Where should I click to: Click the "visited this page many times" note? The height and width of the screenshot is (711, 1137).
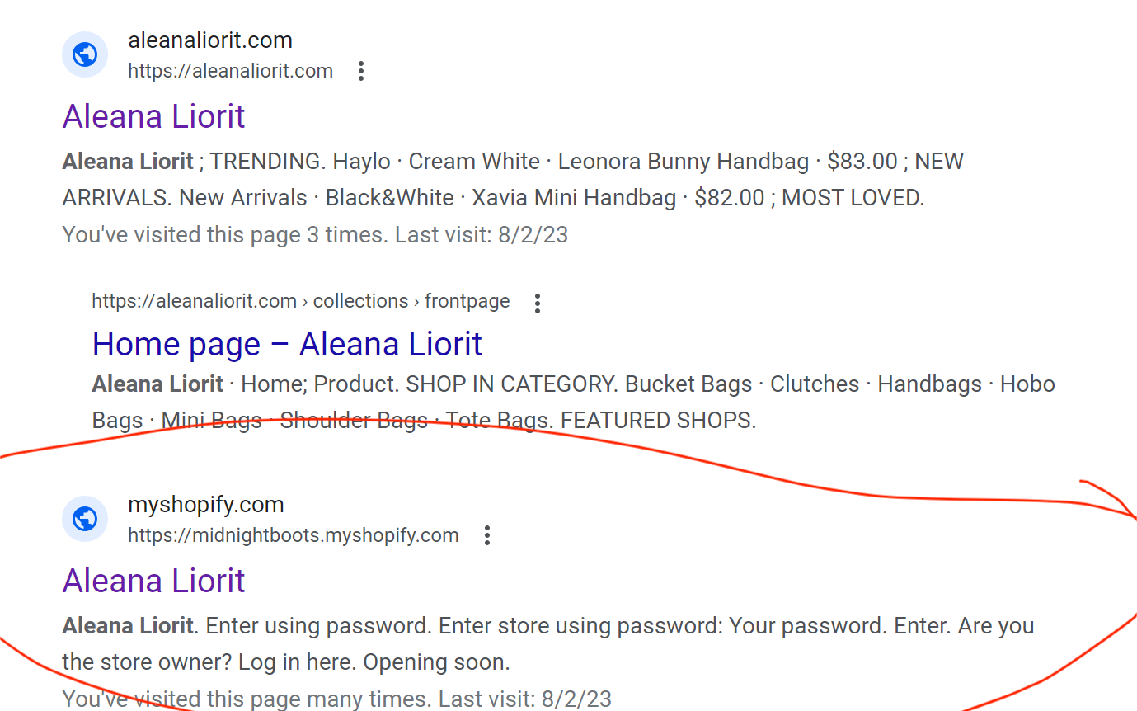[336, 699]
